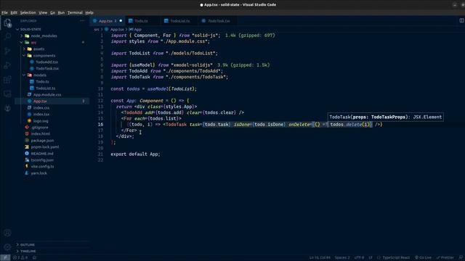The height and width of the screenshot is (261, 465).
Task: Open Todo.ts in the explorer
Action: [x=42, y=82]
